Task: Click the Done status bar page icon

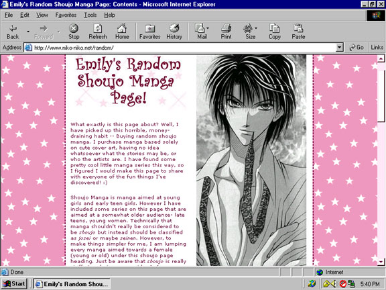Action: tap(5, 272)
